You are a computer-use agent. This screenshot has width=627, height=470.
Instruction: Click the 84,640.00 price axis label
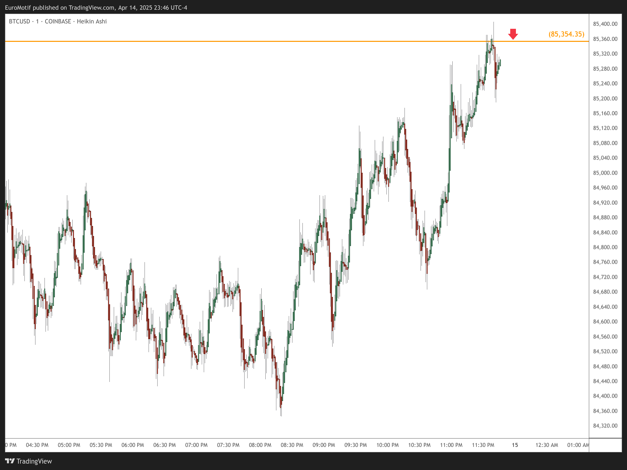(x=605, y=307)
